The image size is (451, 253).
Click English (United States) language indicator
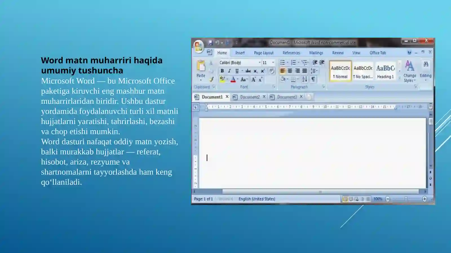point(257,199)
